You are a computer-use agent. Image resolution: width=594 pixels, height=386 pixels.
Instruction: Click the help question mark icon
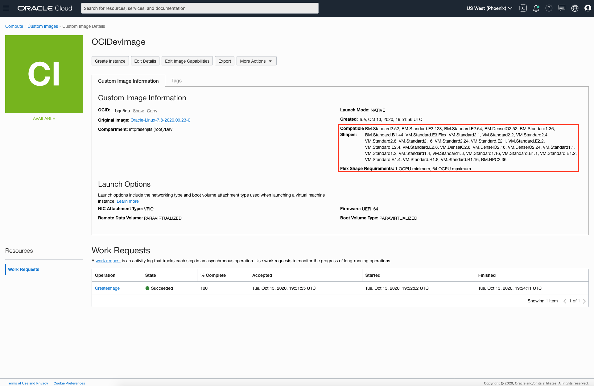549,8
